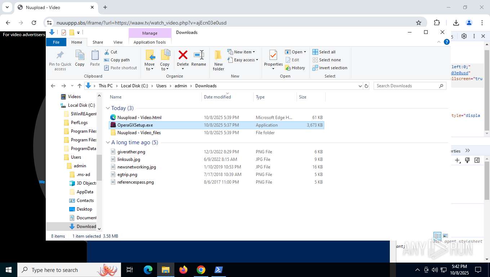490x277 pixels.
Task: Open Chrome downloads tray icon
Action: click(456, 23)
